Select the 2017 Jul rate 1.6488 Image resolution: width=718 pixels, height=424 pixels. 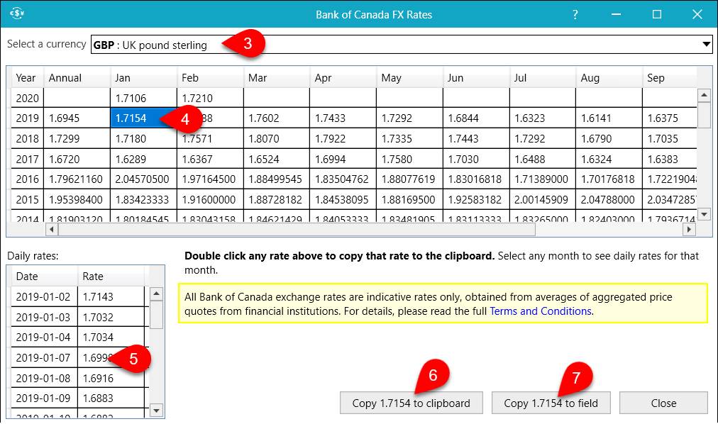pos(543,159)
